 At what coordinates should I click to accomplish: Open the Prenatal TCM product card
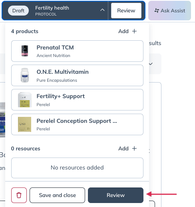coord(77,51)
